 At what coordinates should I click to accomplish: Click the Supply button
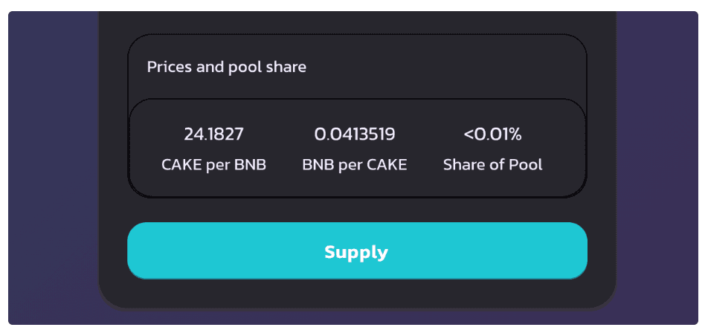[357, 251]
